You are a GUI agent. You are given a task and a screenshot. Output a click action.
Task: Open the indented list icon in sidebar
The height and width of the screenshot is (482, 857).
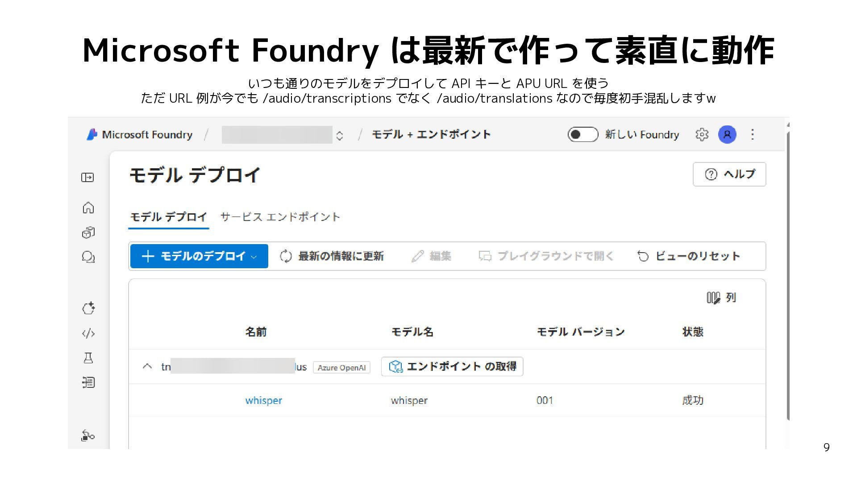[88, 382]
